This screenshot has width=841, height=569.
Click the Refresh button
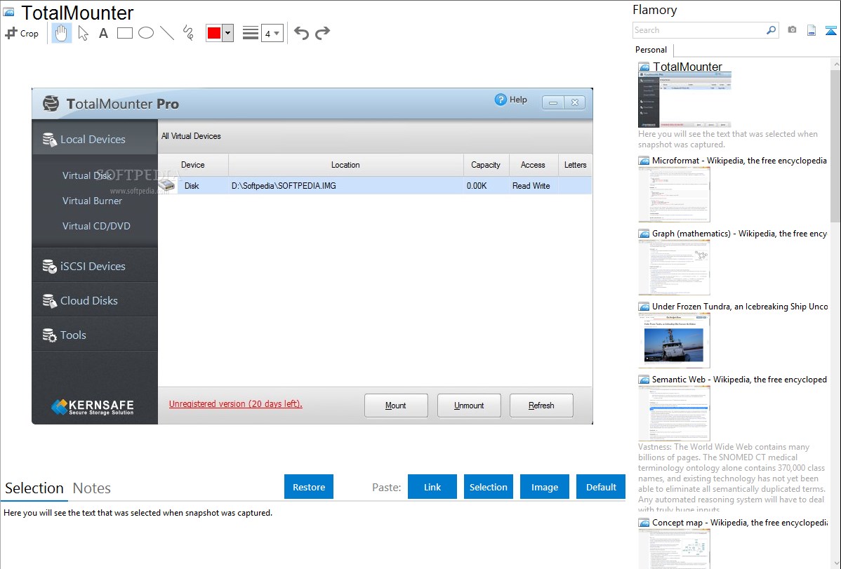point(541,406)
